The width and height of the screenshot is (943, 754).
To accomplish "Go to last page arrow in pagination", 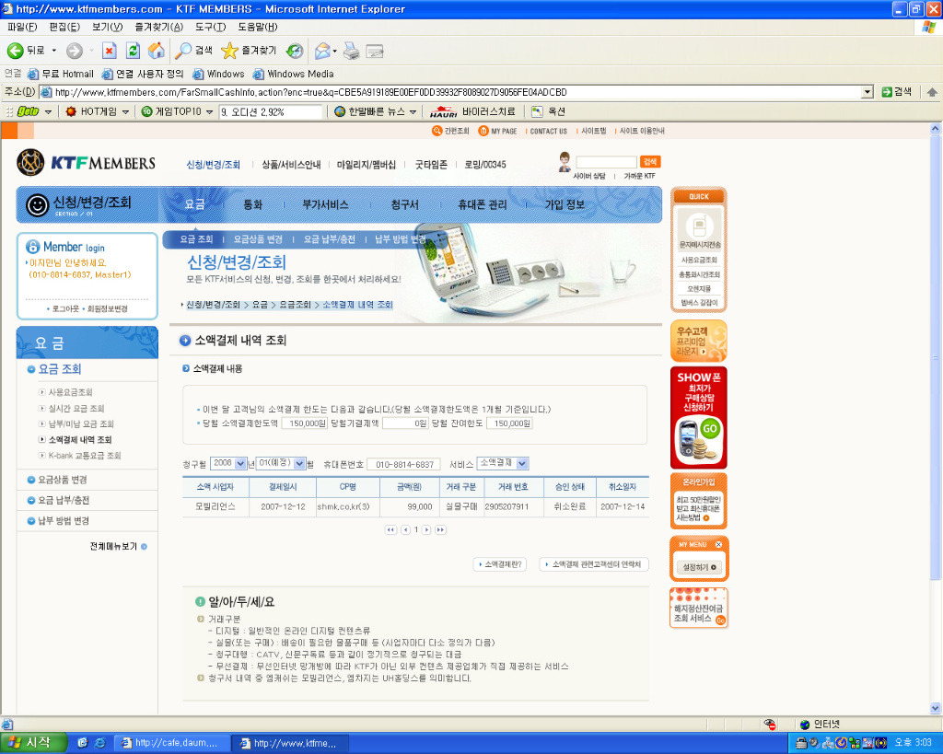I will click(441, 529).
